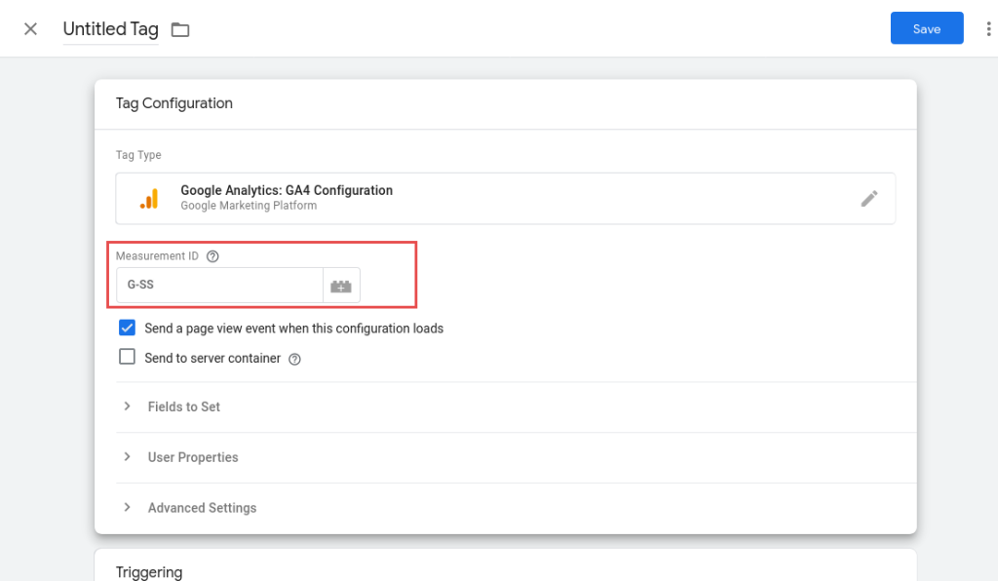This screenshot has width=998, height=581.
Task: Click the Tag Configuration heading
Action: [x=173, y=103]
